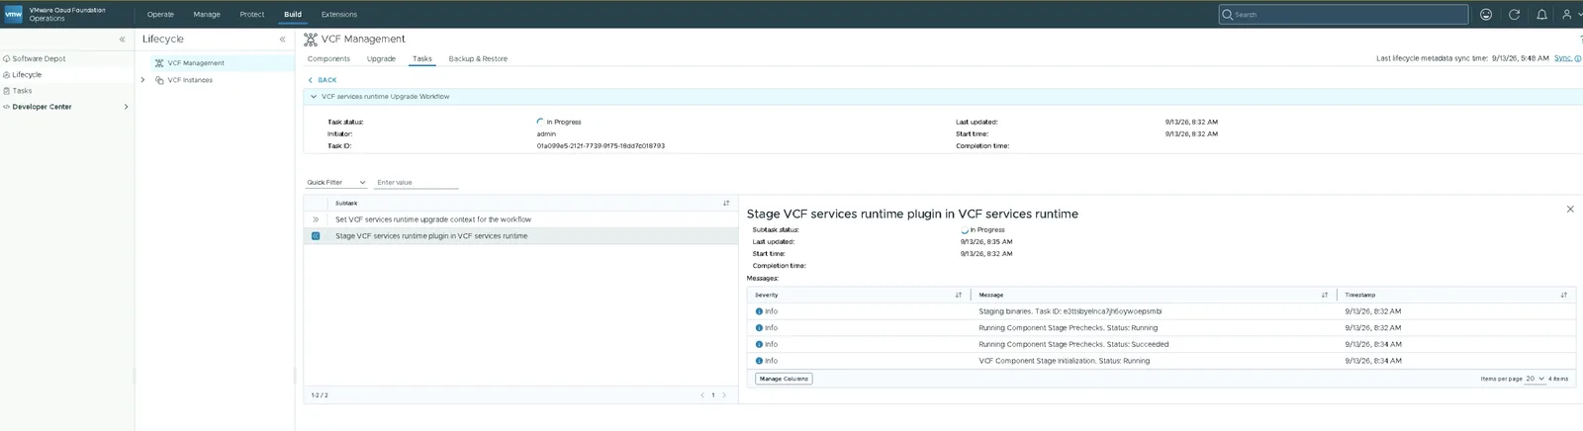Click the info icon beside Sync
The width and height of the screenshot is (1583, 431).
[x=1577, y=59]
